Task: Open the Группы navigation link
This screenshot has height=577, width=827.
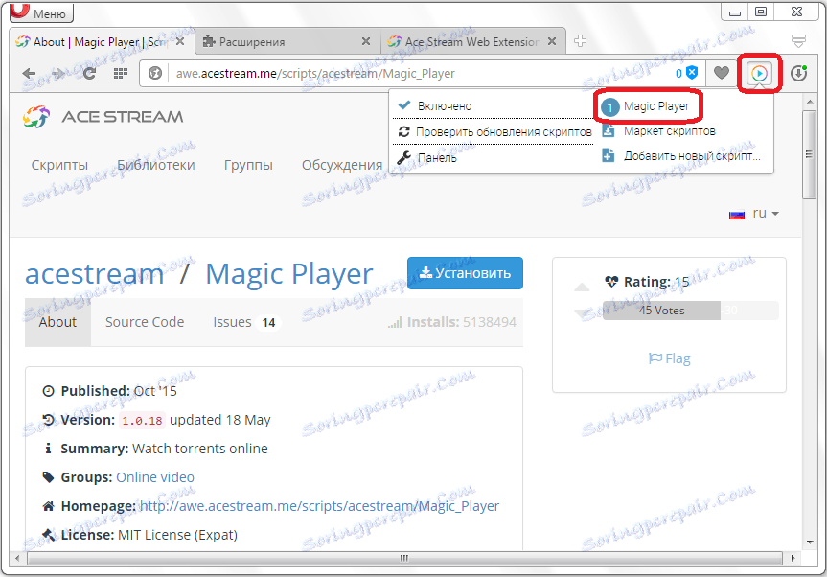Action: click(248, 165)
